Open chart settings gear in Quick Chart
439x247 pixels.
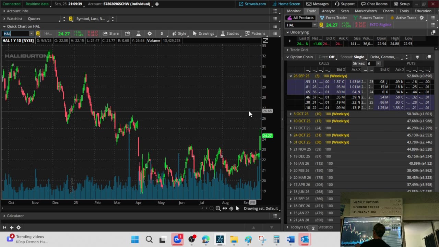pos(150,33)
